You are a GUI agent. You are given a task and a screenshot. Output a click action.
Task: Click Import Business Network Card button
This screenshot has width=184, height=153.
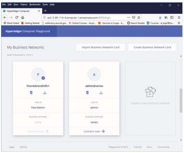point(101,47)
